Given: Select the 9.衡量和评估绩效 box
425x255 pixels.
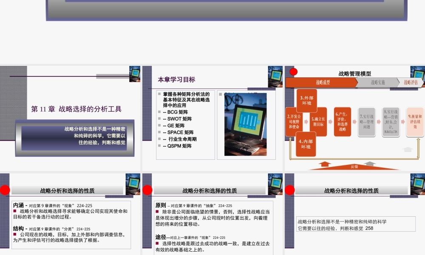Looking at the screenshot, I should pos(414,122).
